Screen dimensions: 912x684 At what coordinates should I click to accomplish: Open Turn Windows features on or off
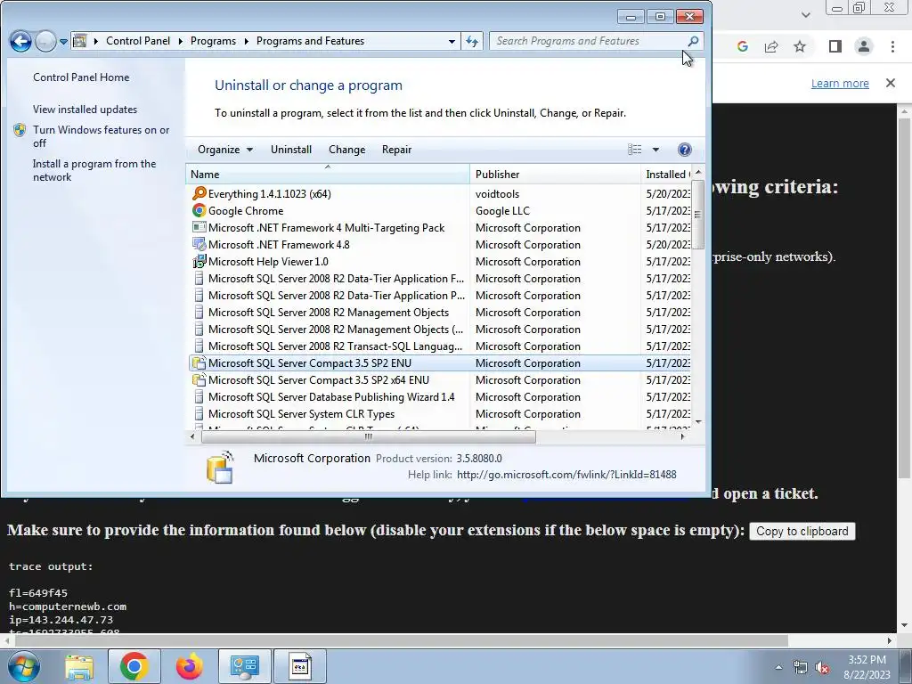click(101, 136)
